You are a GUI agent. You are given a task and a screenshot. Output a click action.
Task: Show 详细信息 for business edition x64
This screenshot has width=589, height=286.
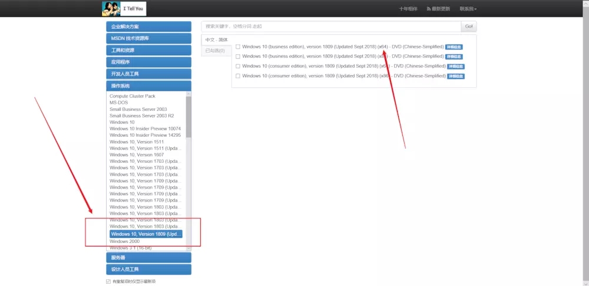(x=454, y=47)
